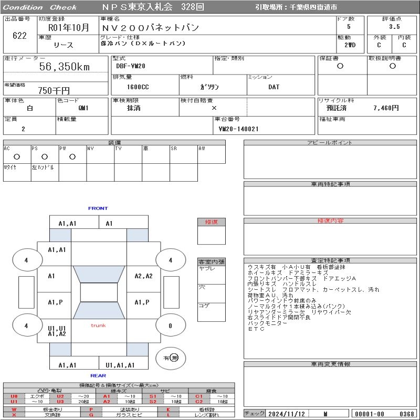This screenshot has height=420, width=420.
Task: Click the trunk label in diagram
Action: [x=98, y=325]
